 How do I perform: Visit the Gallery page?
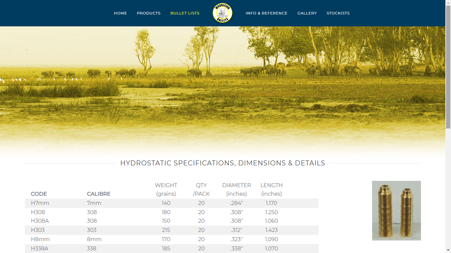pyautogui.click(x=307, y=13)
